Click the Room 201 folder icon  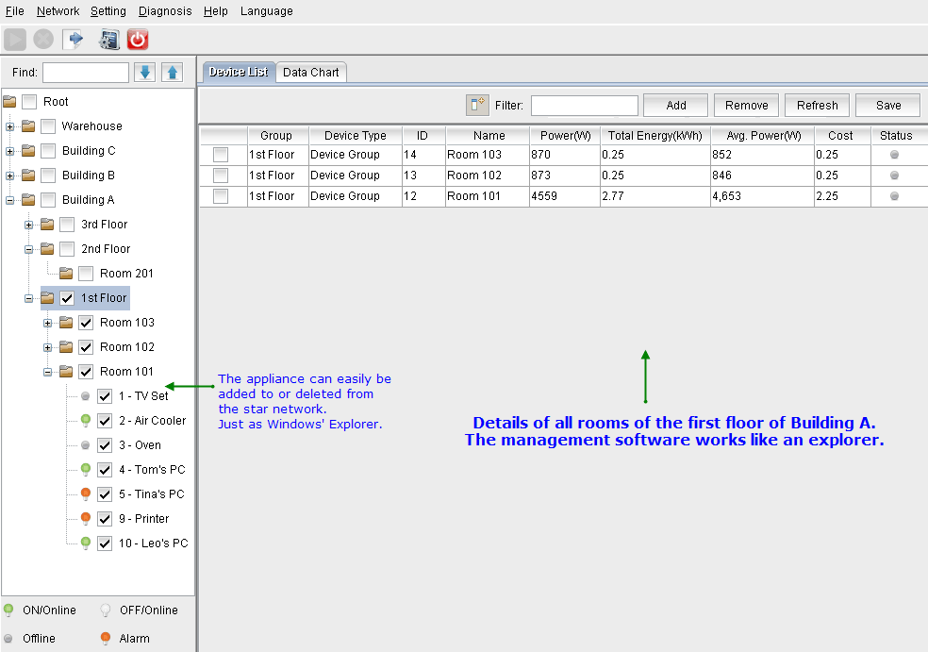[66, 274]
